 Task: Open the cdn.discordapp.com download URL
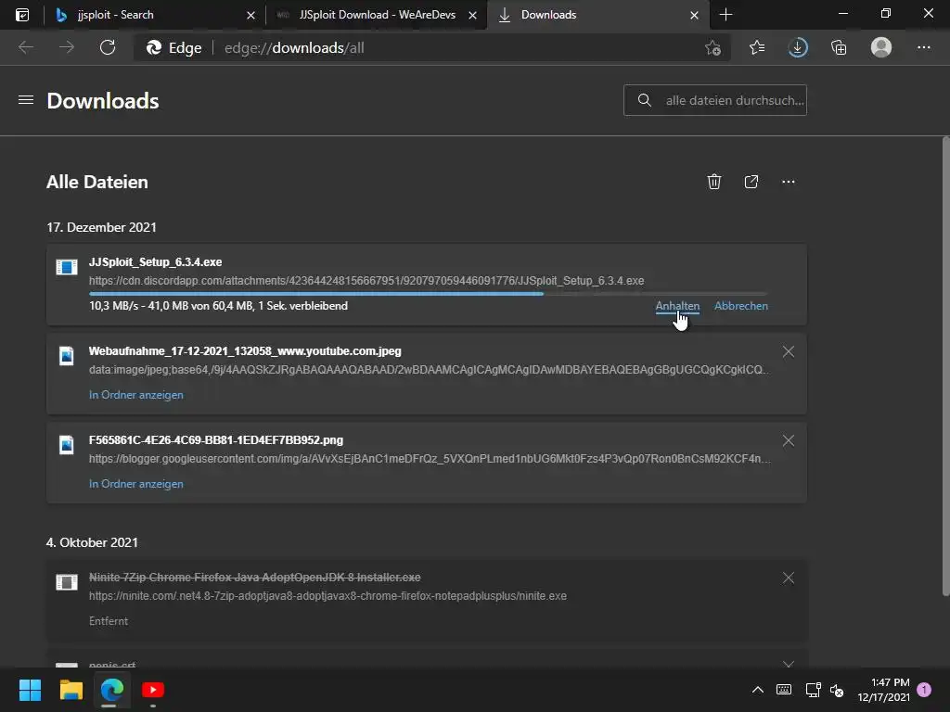click(x=366, y=281)
